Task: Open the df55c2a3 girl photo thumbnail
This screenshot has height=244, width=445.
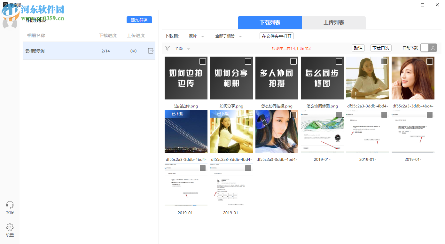Action: click(x=367, y=78)
